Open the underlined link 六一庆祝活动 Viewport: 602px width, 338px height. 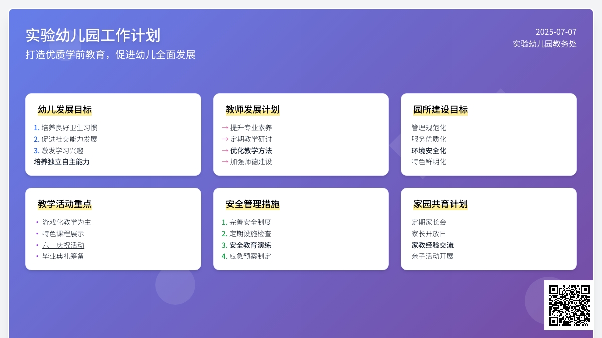(x=63, y=245)
